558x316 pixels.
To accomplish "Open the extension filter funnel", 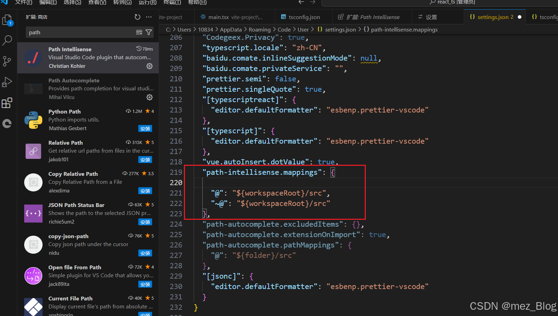I will [x=149, y=32].
